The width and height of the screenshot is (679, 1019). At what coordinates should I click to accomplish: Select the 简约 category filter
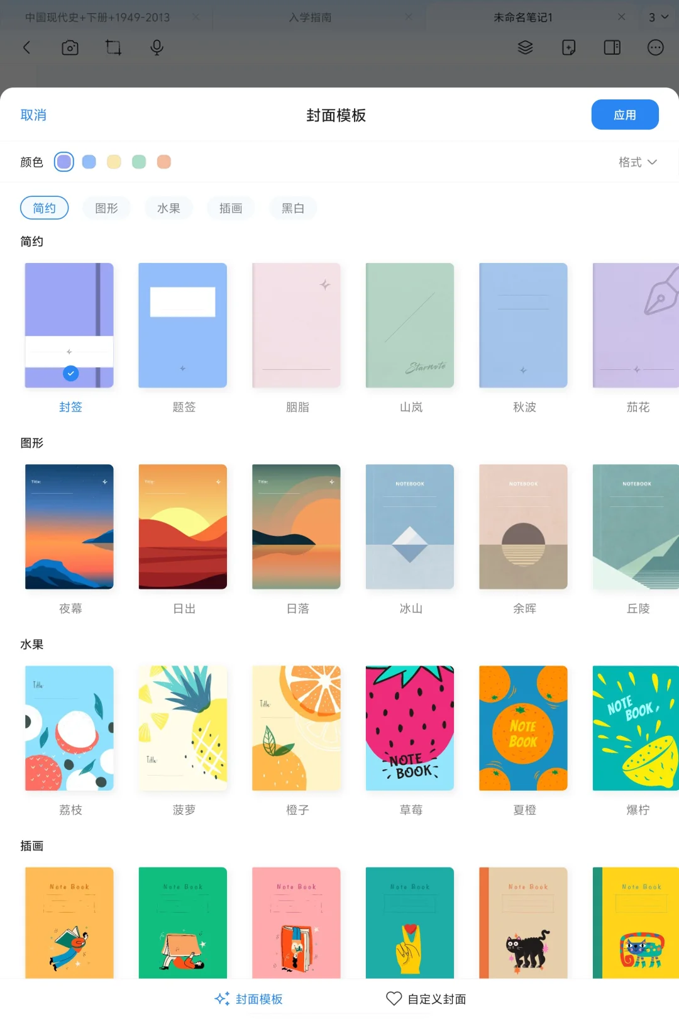click(x=45, y=208)
